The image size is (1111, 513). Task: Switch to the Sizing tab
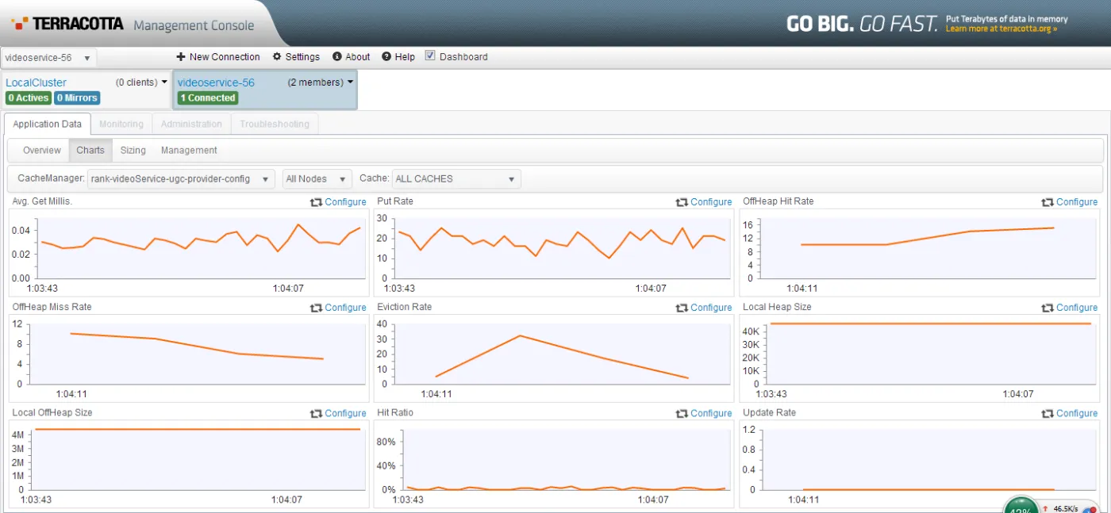coord(133,151)
